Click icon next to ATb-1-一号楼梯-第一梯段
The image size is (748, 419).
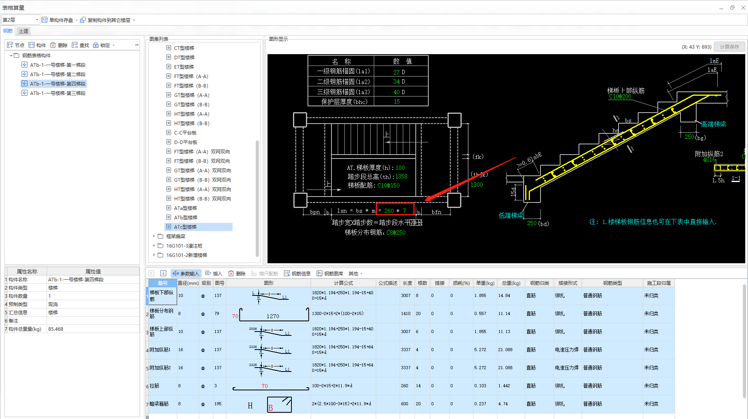[24, 65]
